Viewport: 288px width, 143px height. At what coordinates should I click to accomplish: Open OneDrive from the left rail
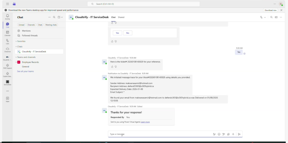(x=7, y=50)
